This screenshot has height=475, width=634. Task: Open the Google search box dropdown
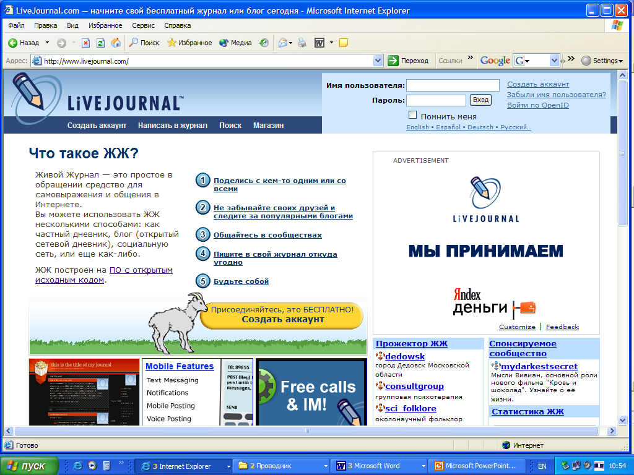click(554, 61)
